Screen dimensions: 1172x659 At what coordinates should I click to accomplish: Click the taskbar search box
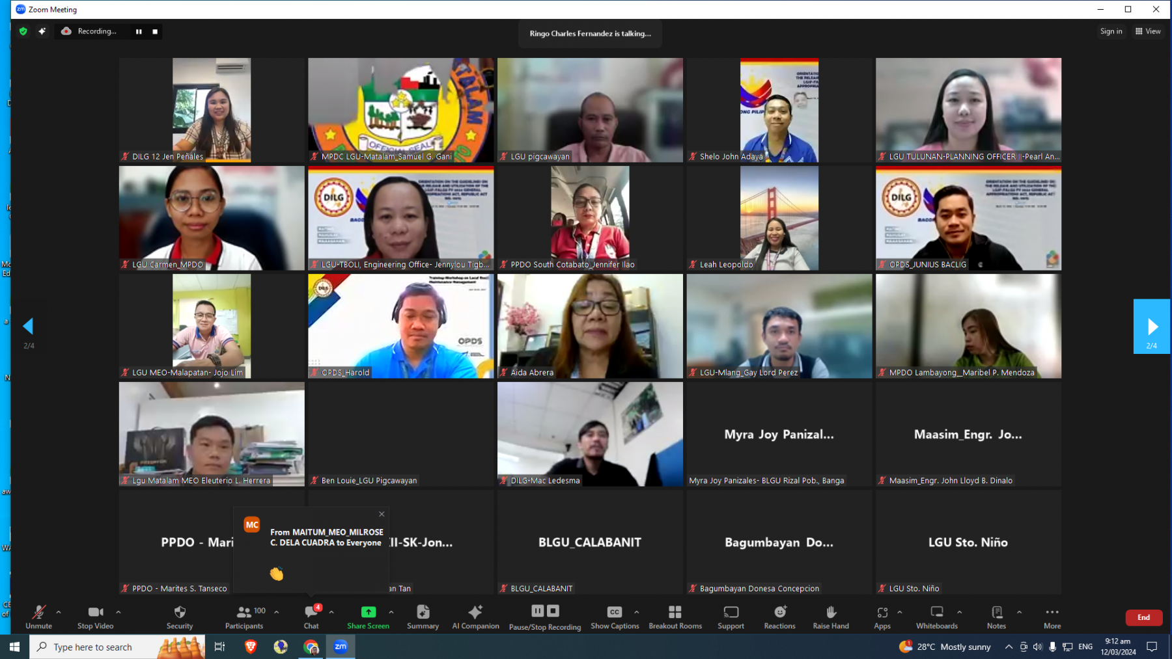coord(117,647)
